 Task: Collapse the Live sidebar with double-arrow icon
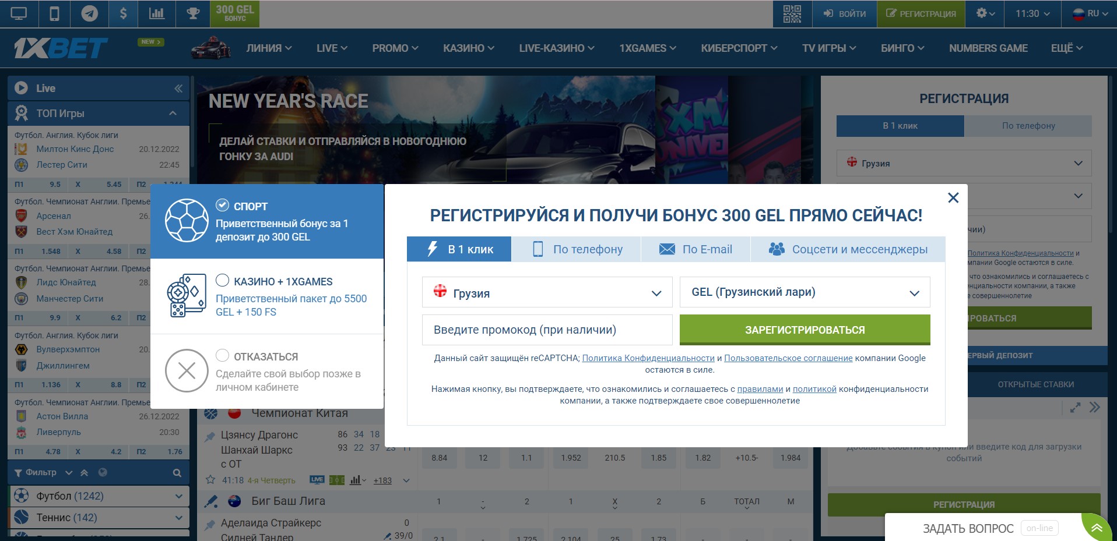coord(178,89)
